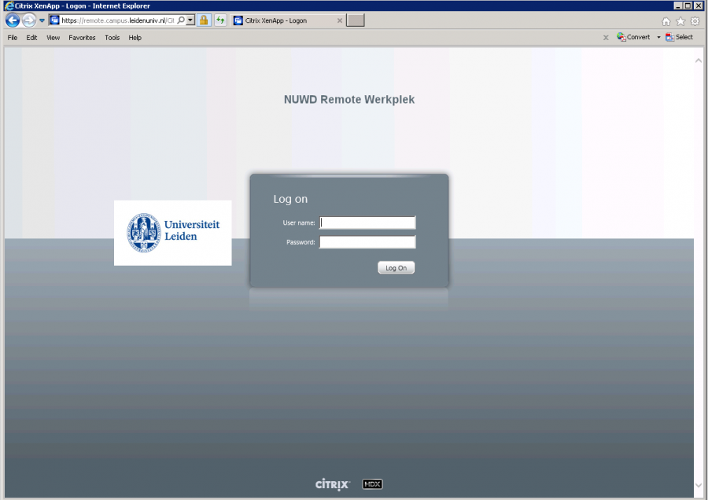The height and width of the screenshot is (500, 708).
Task: Click the HDX badge at the bottom
Action: point(373,484)
